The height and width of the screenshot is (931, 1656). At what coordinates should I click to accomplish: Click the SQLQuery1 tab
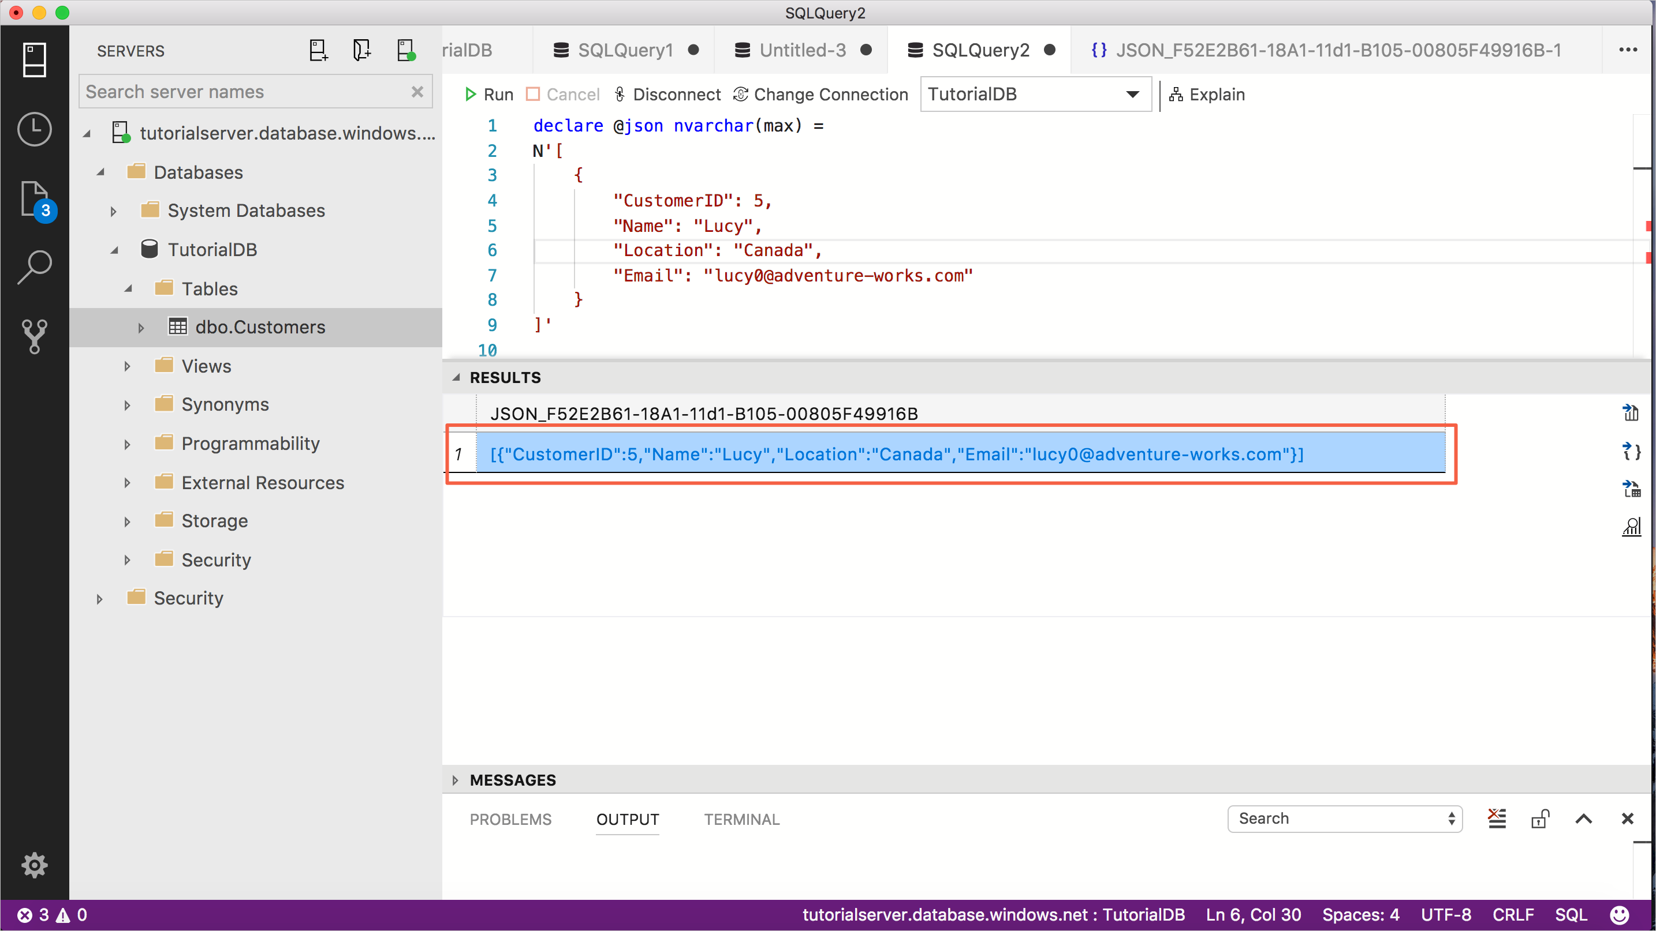(x=625, y=50)
